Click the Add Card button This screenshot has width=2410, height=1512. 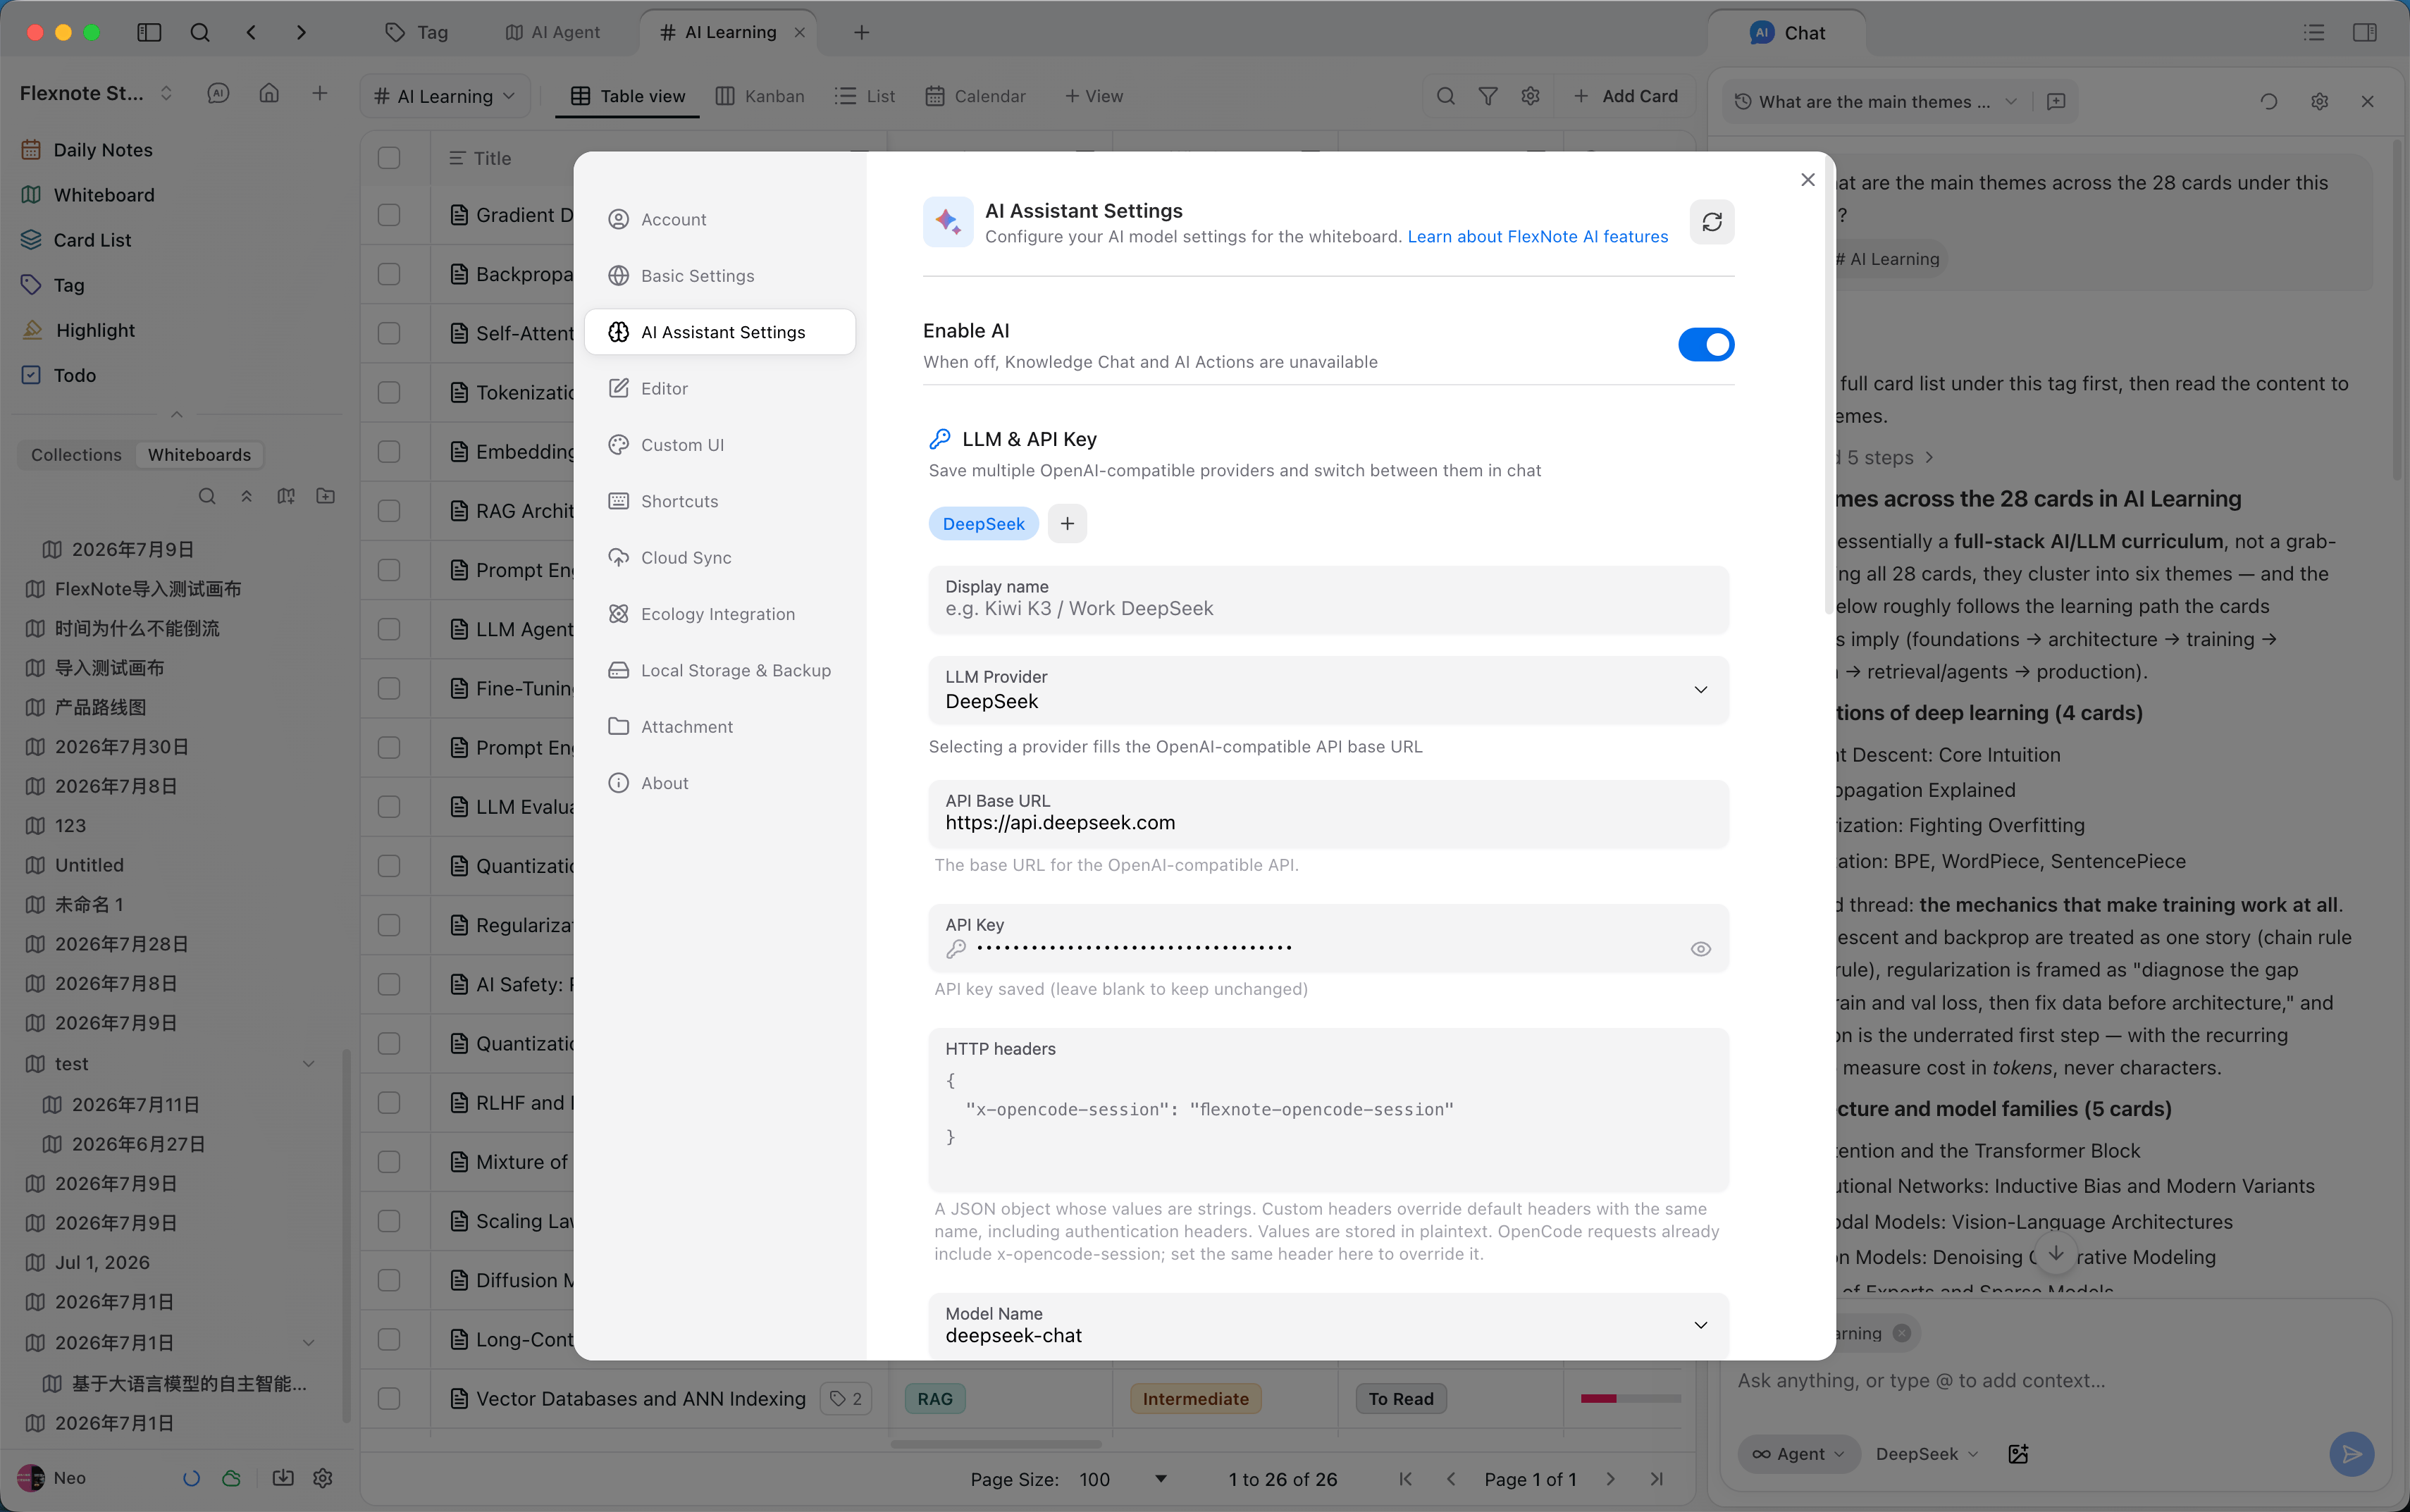click(1625, 96)
